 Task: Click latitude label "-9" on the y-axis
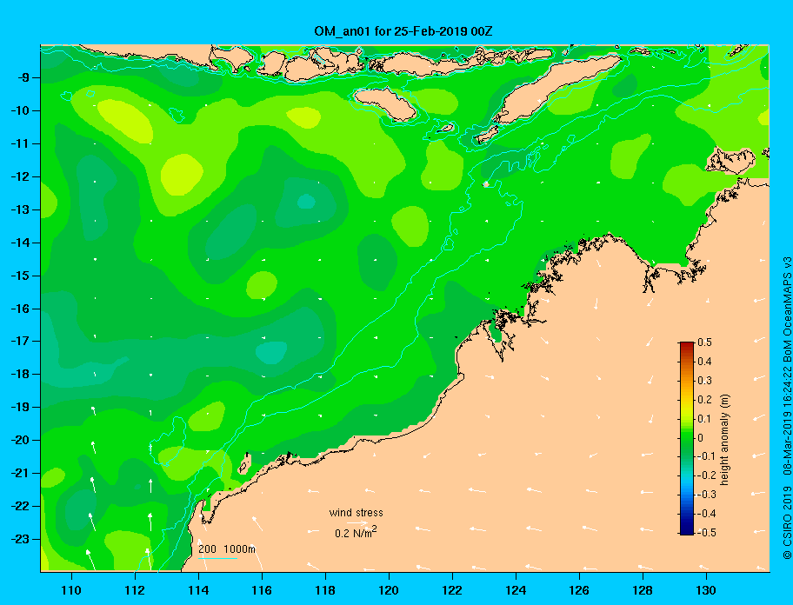pyautogui.click(x=23, y=78)
